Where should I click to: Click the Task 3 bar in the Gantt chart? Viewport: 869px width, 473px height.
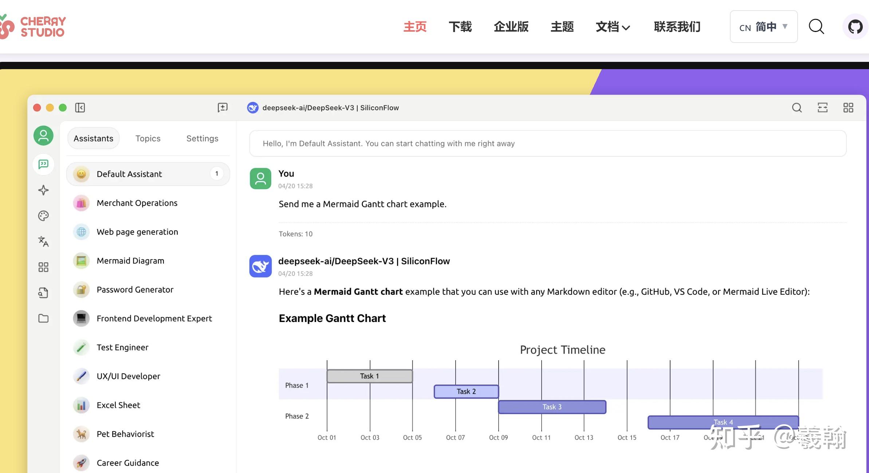tap(552, 407)
